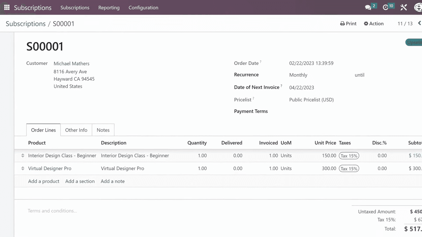Open the debug tools wrench icon
The height and width of the screenshot is (237, 422).
click(x=404, y=7)
